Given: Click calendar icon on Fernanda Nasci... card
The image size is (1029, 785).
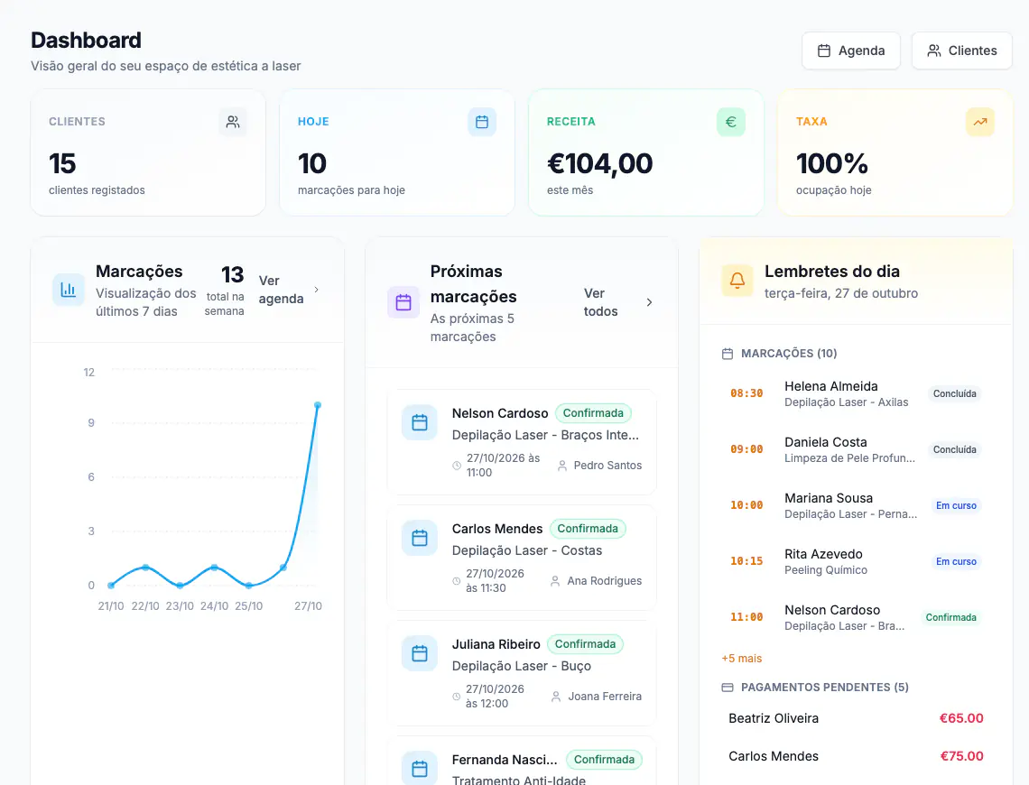Looking at the screenshot, I should tap(420, 768).
